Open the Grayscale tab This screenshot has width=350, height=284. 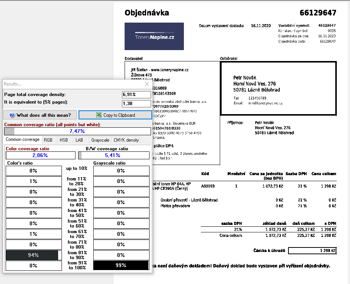pyautogui.click(x=100, y=140)
